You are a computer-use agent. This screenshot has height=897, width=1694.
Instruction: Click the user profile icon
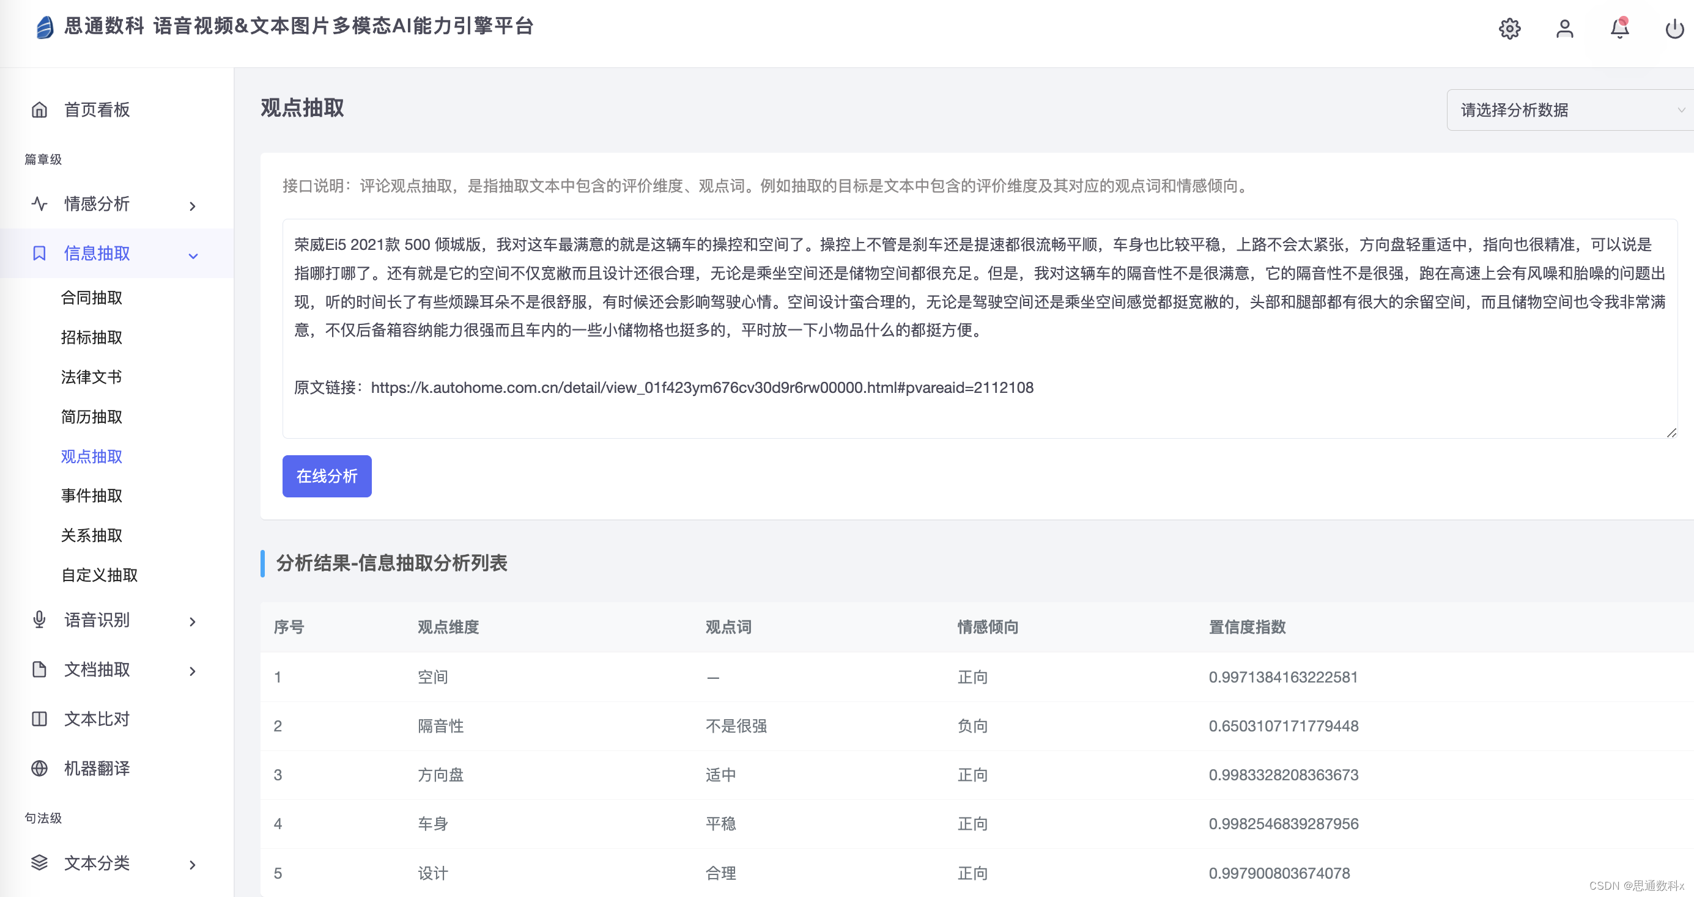[1564, 29]
